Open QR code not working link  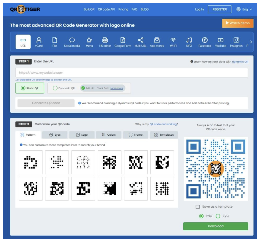[163, 124]
